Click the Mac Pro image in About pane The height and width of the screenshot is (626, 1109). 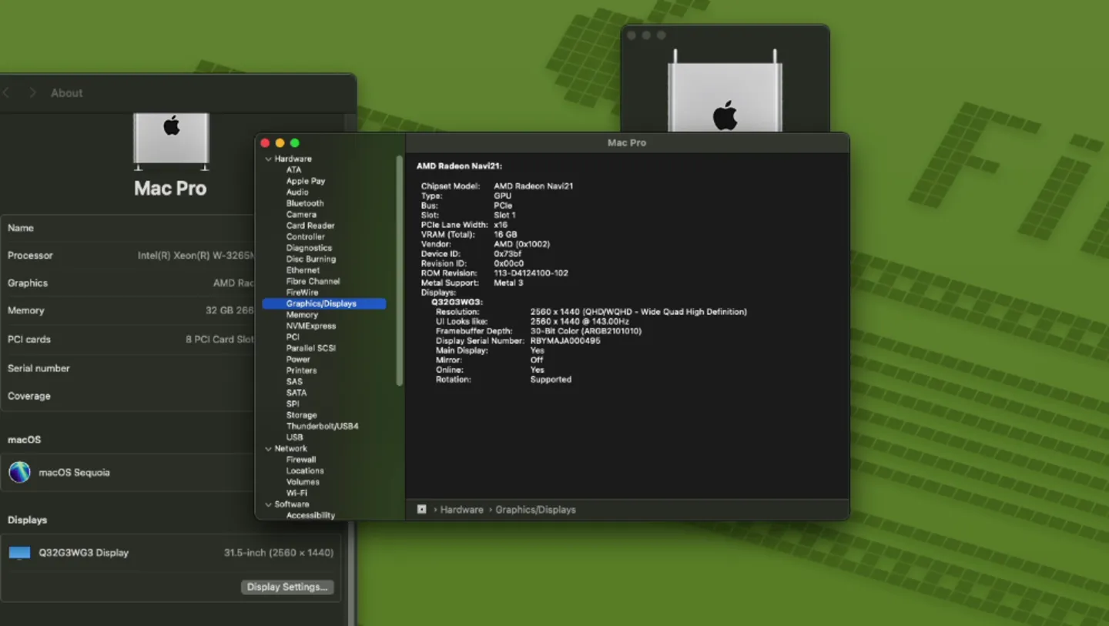click(171, 139)
